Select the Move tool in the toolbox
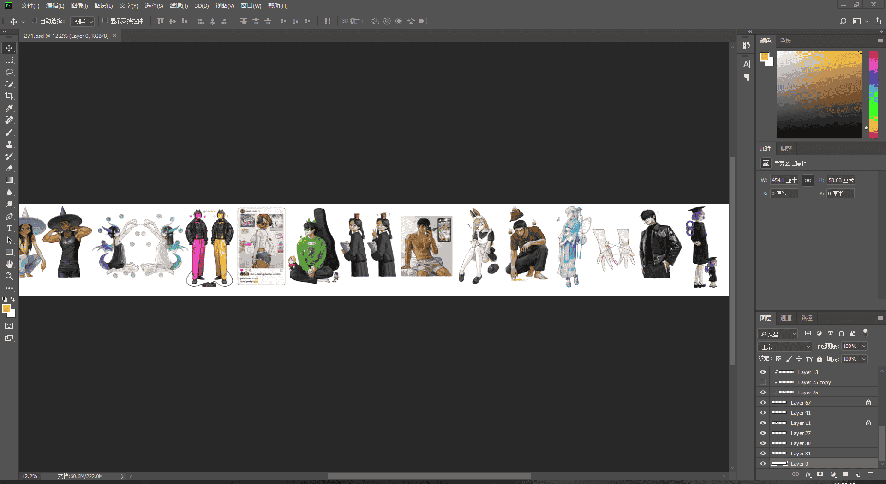This screenshot has width=886, height=484. coord(9,48)
